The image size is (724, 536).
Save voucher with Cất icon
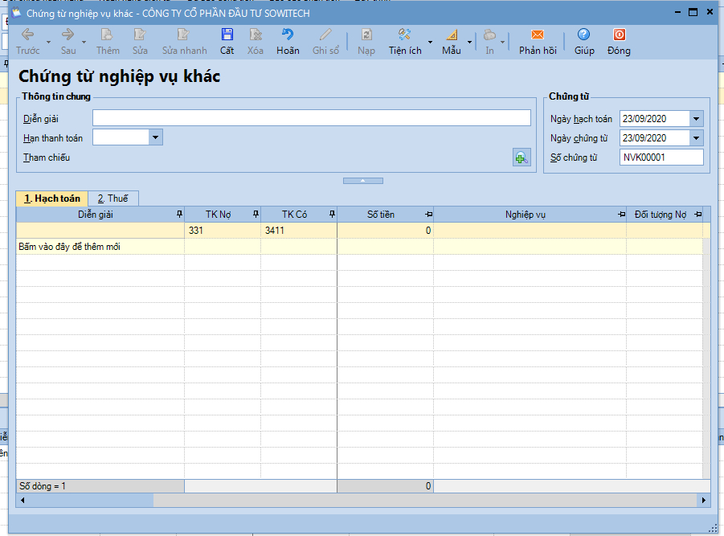pos(227,35)
